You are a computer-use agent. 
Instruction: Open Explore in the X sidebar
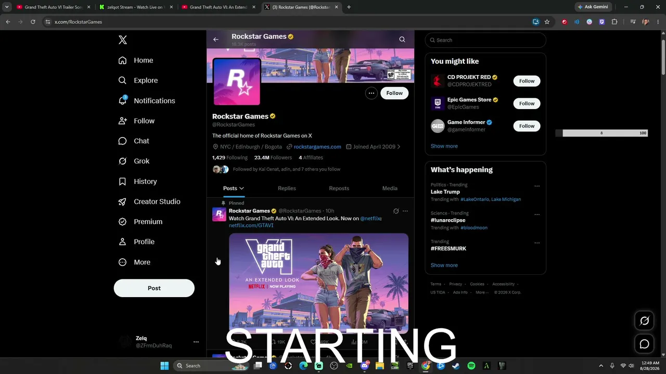coord(138,81)
